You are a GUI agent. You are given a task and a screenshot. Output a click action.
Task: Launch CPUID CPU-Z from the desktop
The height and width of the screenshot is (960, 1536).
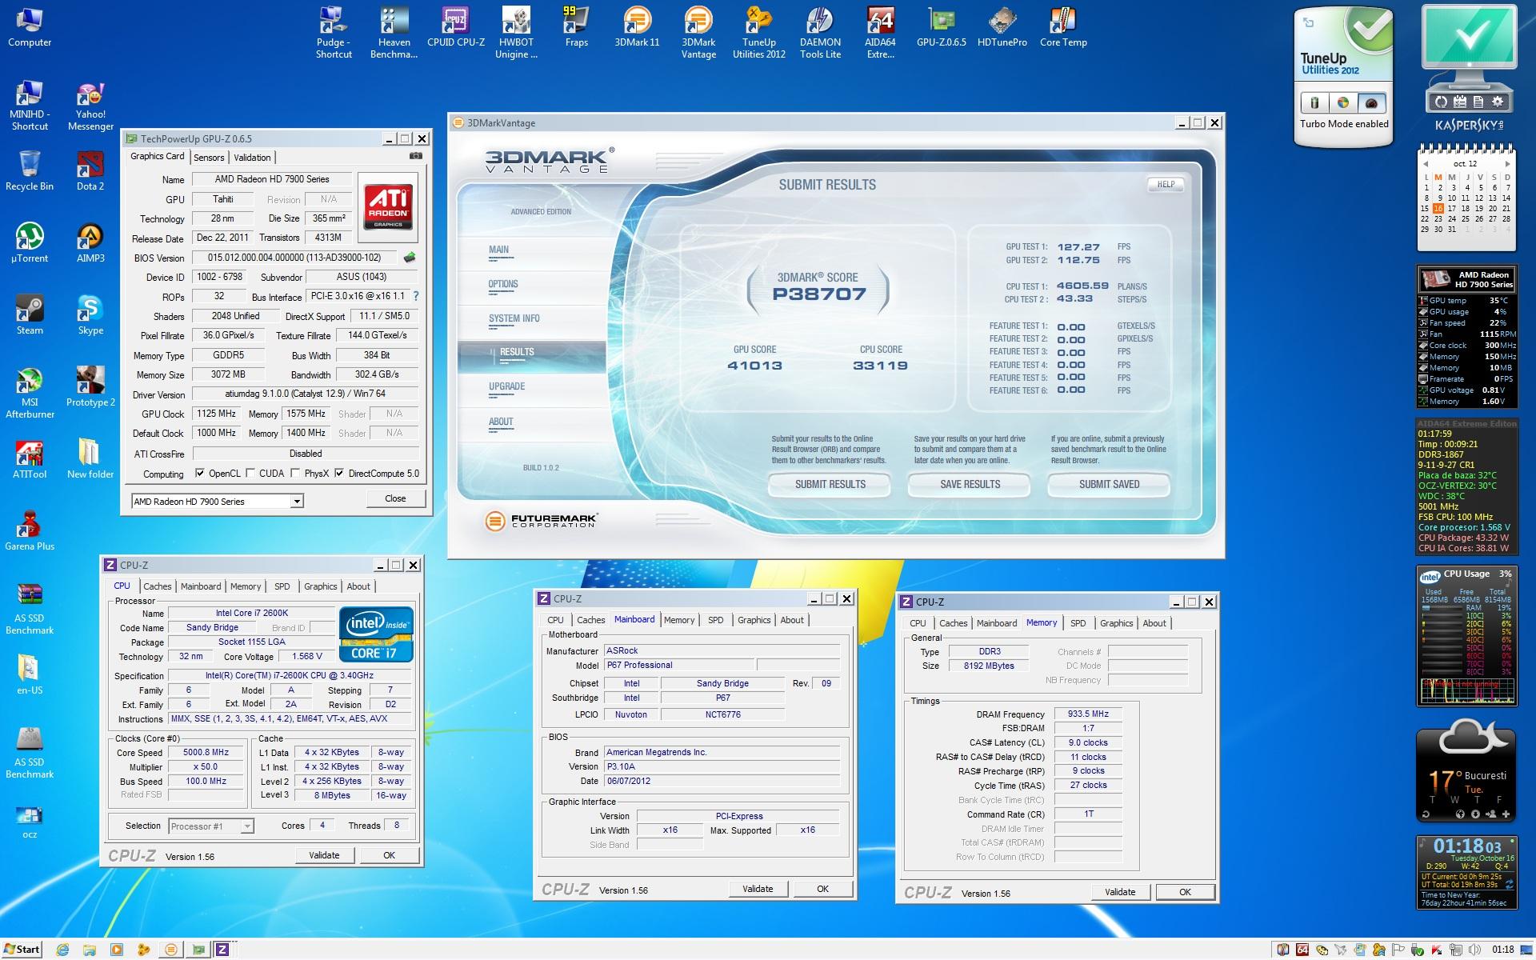[x=455, y=26]
